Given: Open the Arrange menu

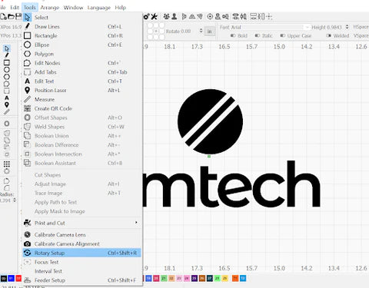Looking at the screenshot, I should [50, 8].
